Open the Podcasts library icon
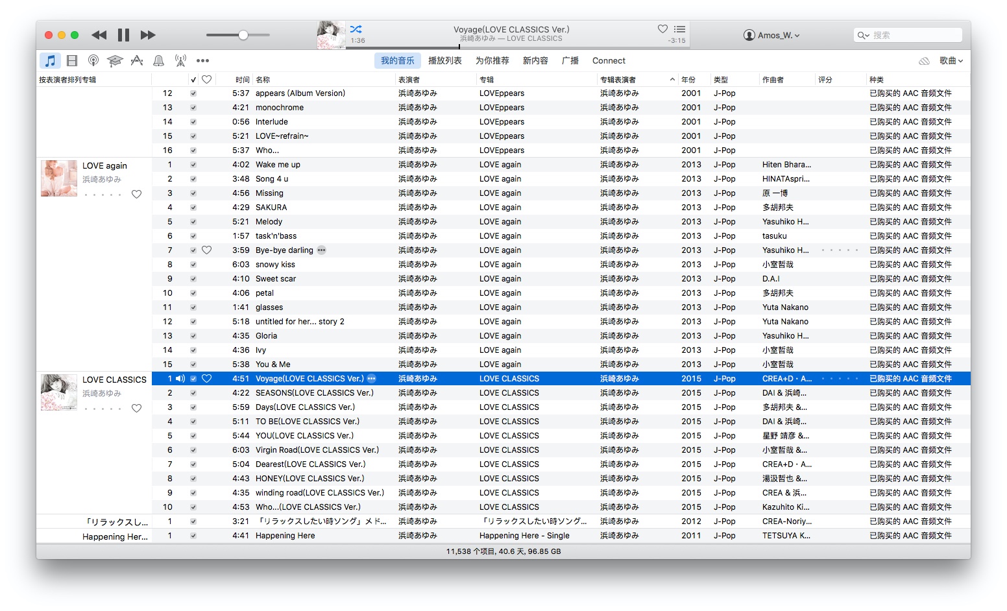 pos(93,61)
